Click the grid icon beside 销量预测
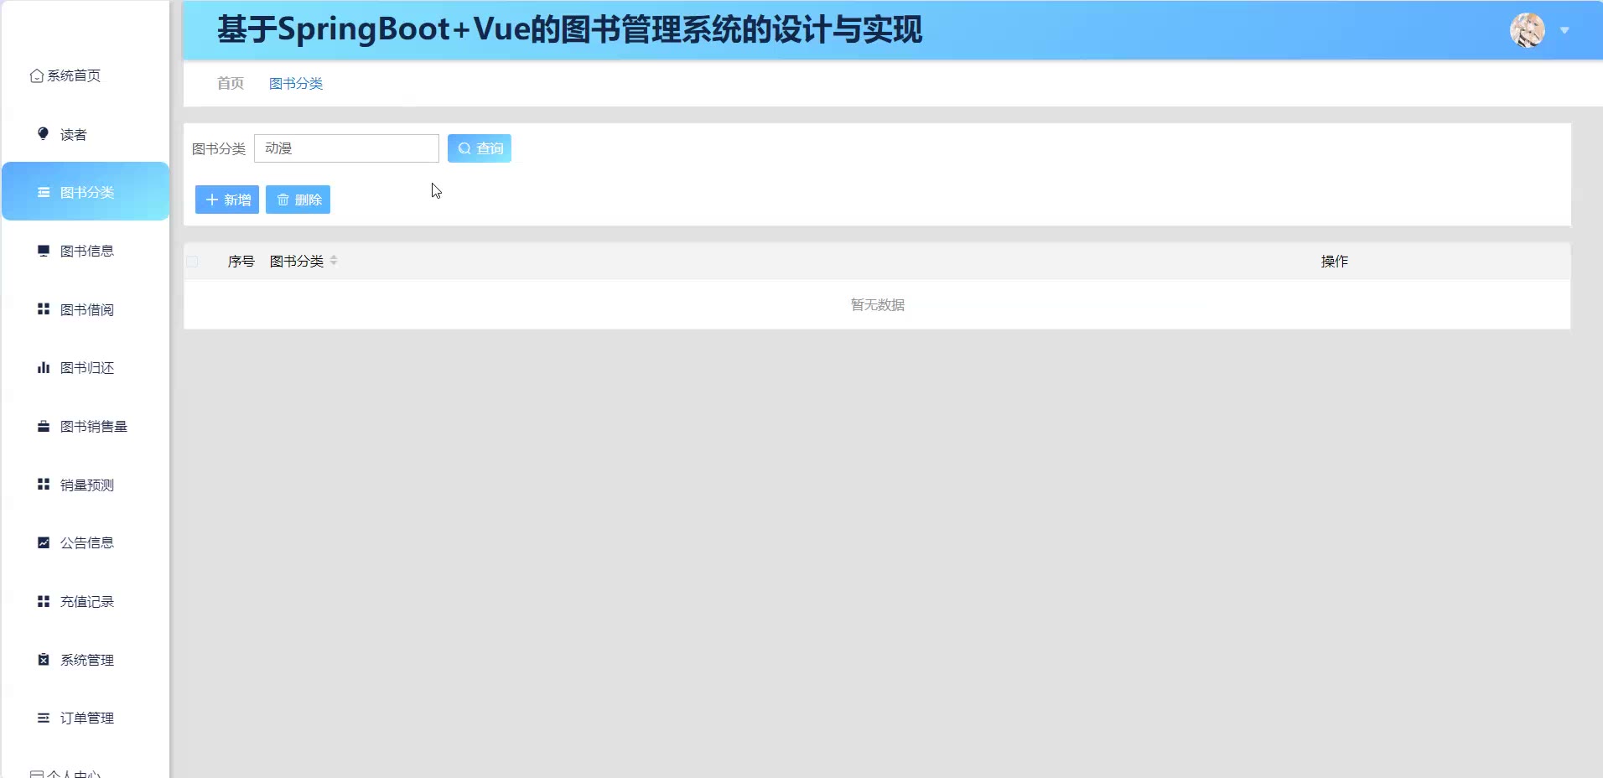 pos(44,485)
